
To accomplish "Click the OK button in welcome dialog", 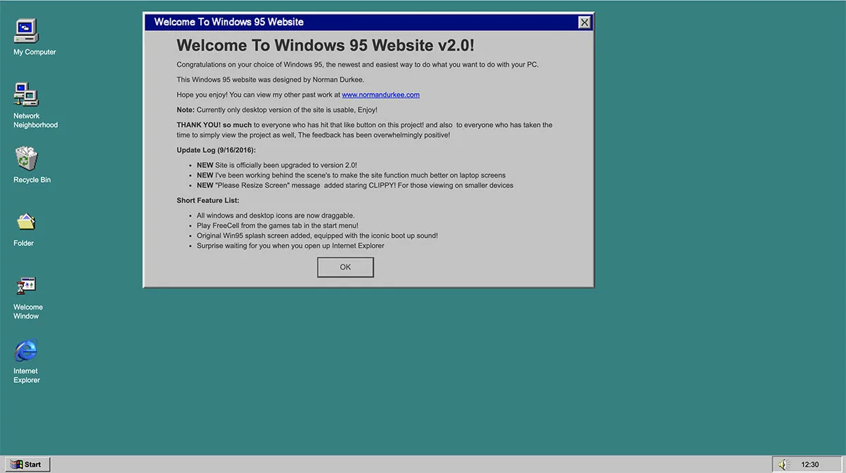I will [345, 267].
